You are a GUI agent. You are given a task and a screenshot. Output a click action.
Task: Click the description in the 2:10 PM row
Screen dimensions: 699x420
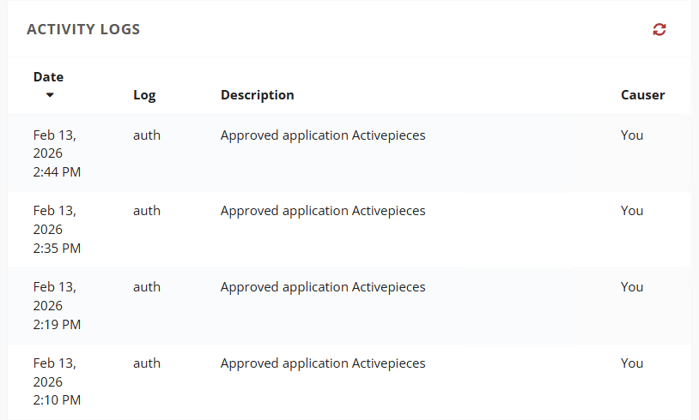coord(323,363)
